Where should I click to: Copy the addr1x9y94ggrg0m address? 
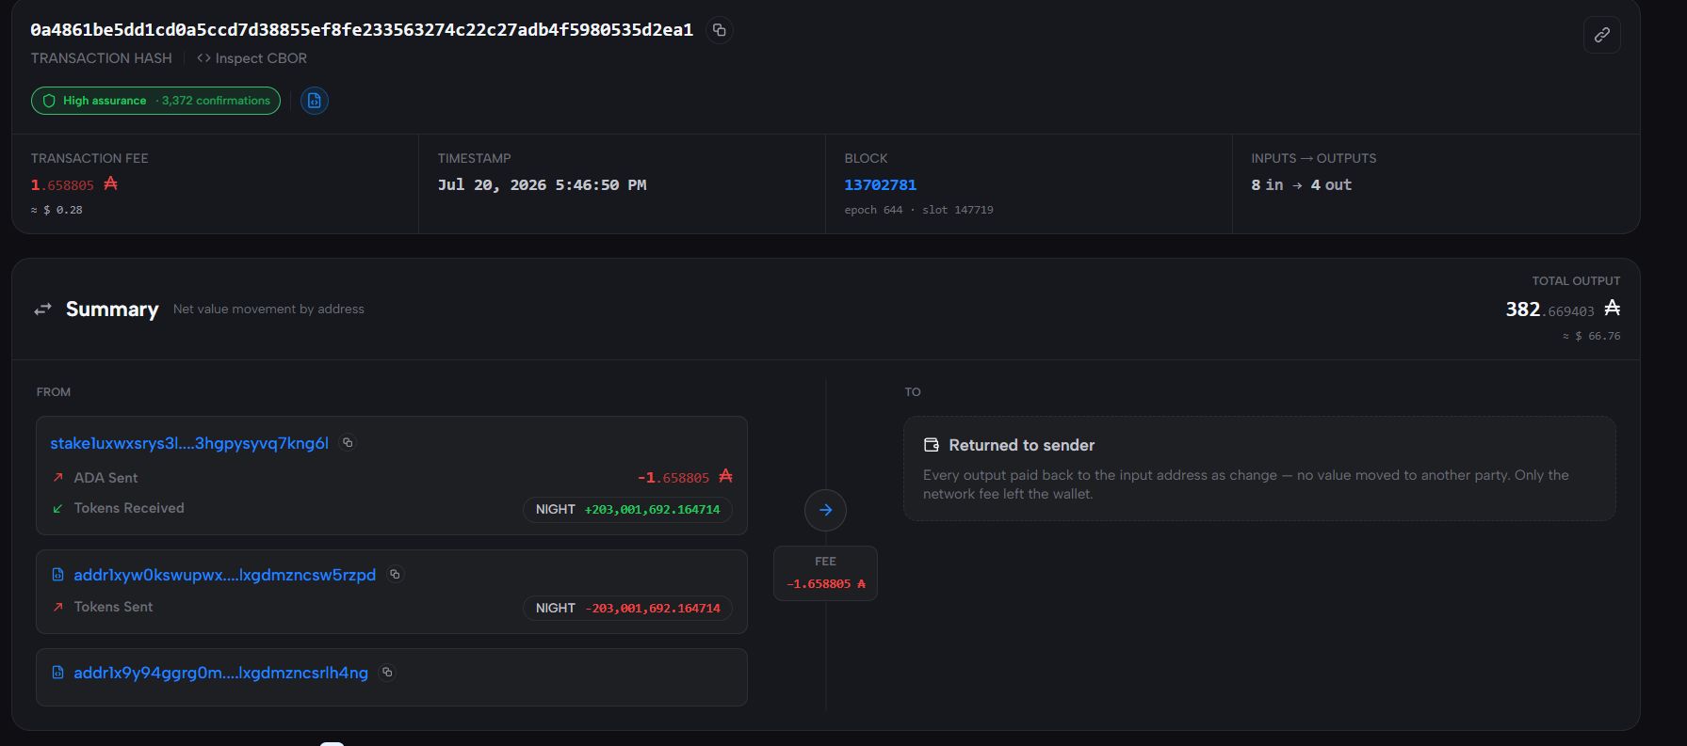tap(387, 672)
